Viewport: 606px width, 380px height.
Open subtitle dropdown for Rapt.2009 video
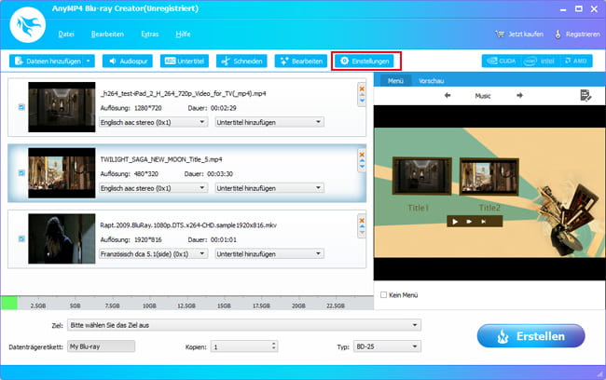click(x=269, y=253)
